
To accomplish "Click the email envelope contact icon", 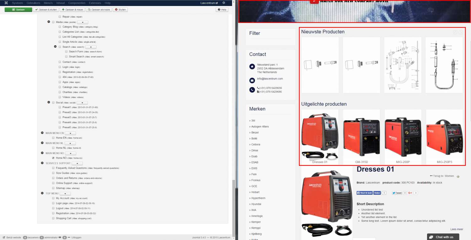I will pos(252,80).
